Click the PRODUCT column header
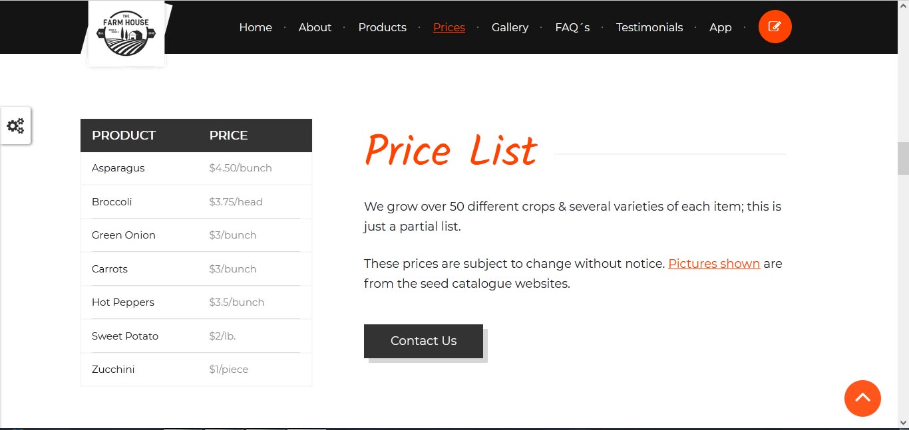 [124, 136]
